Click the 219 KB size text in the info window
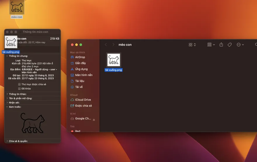Viewport: 257px width, 162px height. point(55,39)
